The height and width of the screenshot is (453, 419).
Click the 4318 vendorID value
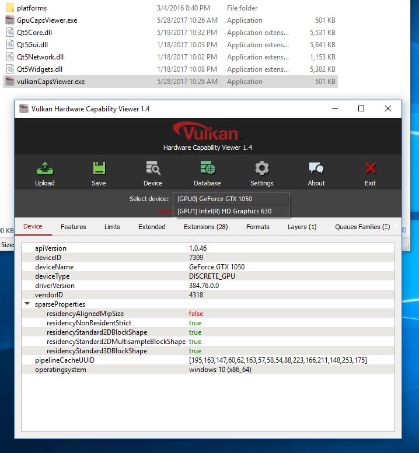196,294
